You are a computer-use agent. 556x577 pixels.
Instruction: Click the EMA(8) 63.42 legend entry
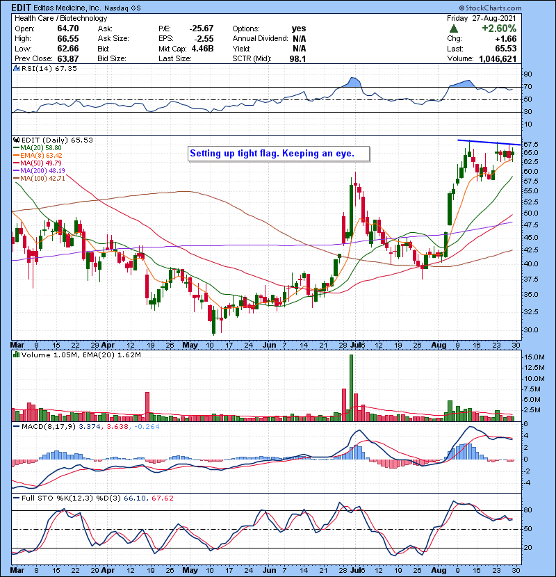coord(38,155)
